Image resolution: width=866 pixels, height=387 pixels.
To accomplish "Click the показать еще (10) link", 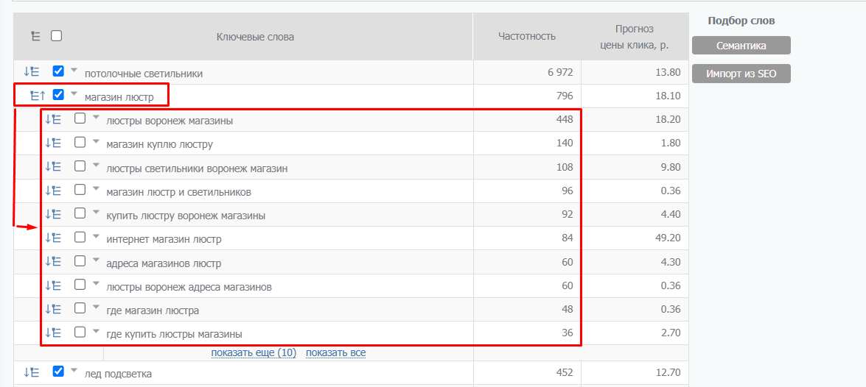I will pos(254,352).
